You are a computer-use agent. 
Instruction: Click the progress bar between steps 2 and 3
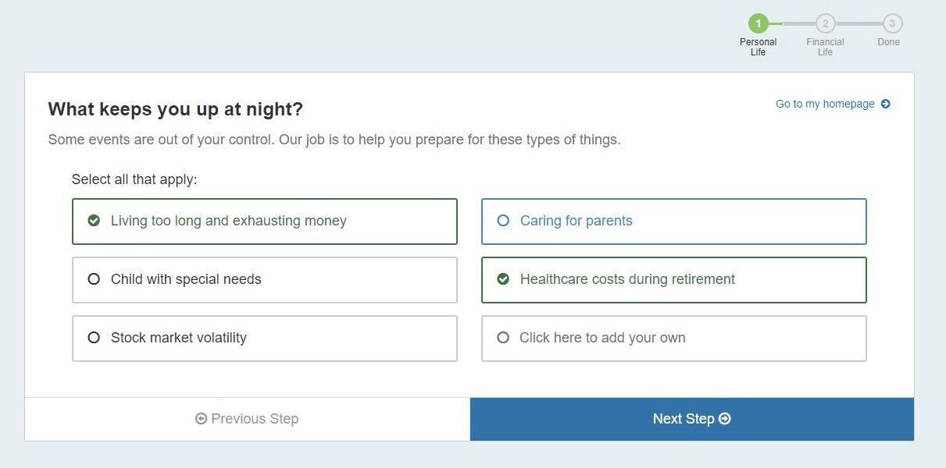[x=859, y=23]
